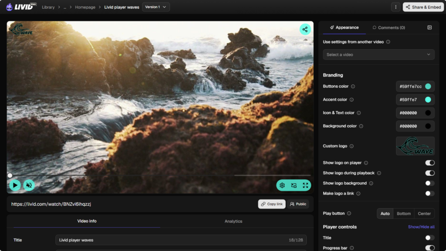
Task: Show info icon next to Accent color
Action: point(351,100)
